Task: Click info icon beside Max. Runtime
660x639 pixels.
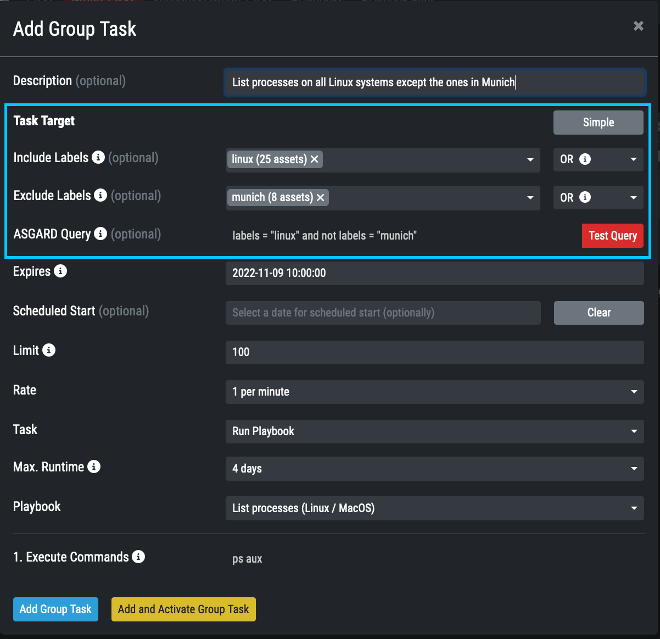Action: (x=94, y=467)
